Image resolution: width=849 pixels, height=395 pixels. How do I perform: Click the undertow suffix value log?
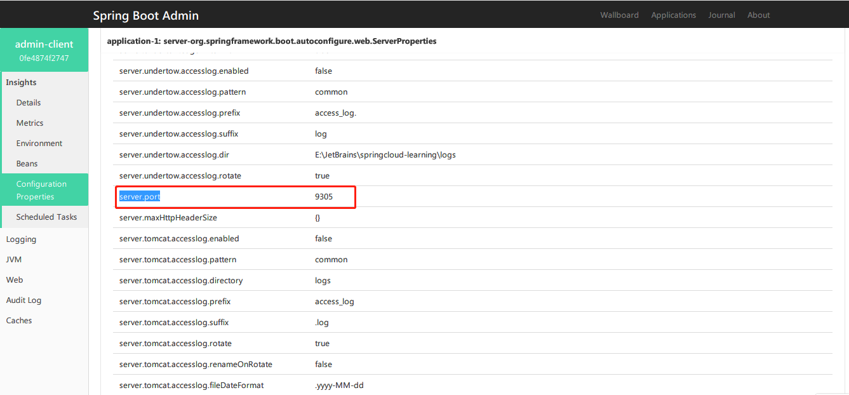click(321, 134)
